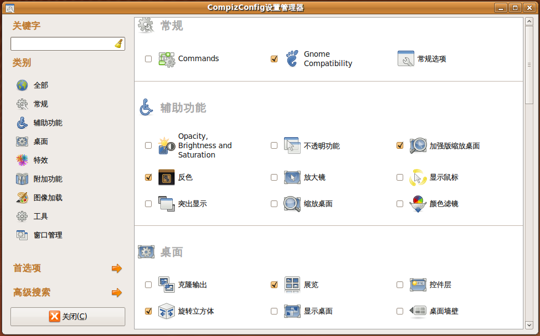
Task: Disable the Gnome Compatibility checkbox
Action: (274, 59)
